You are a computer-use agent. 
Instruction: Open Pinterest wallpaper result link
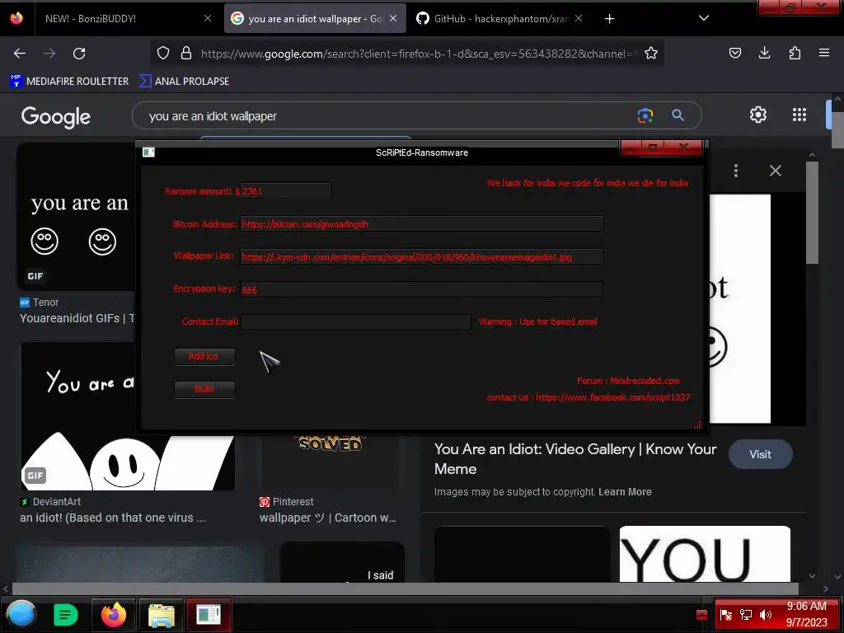coord(327,518)
